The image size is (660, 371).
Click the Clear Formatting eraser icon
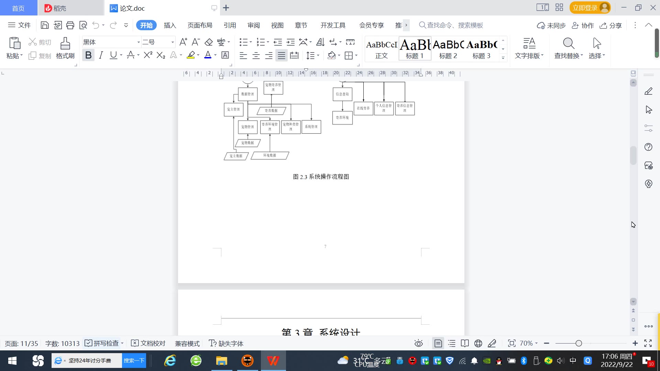tap(208, 42)
